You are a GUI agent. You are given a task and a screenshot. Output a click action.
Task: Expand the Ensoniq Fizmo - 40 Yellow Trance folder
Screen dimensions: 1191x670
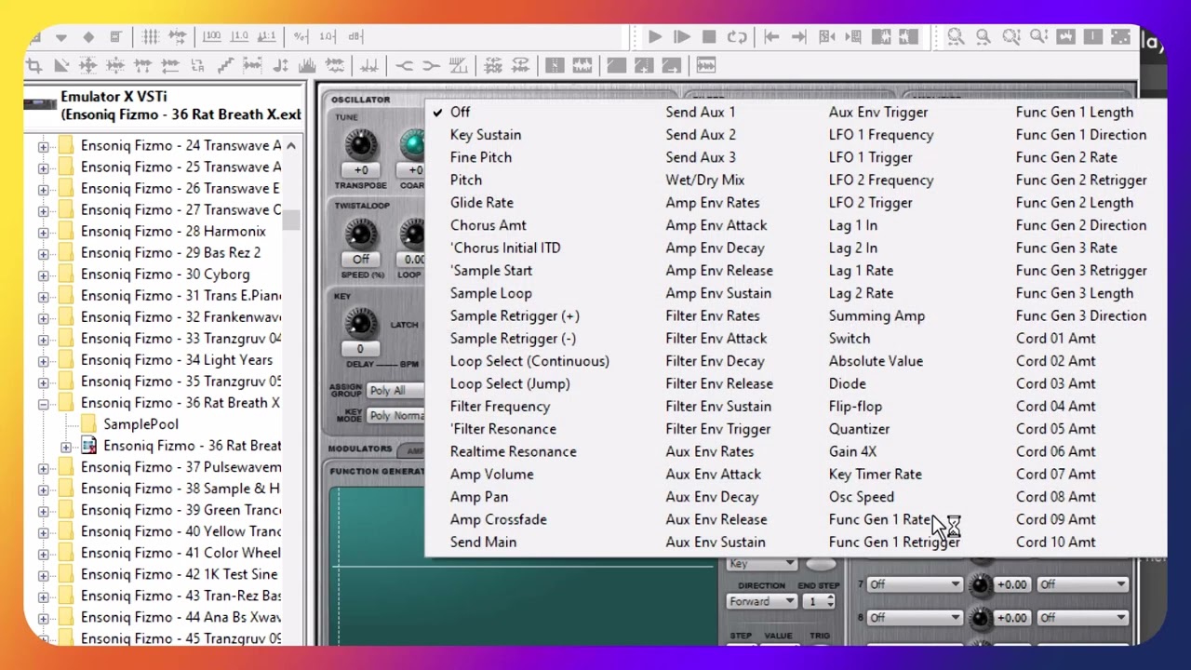coord(43,532)
